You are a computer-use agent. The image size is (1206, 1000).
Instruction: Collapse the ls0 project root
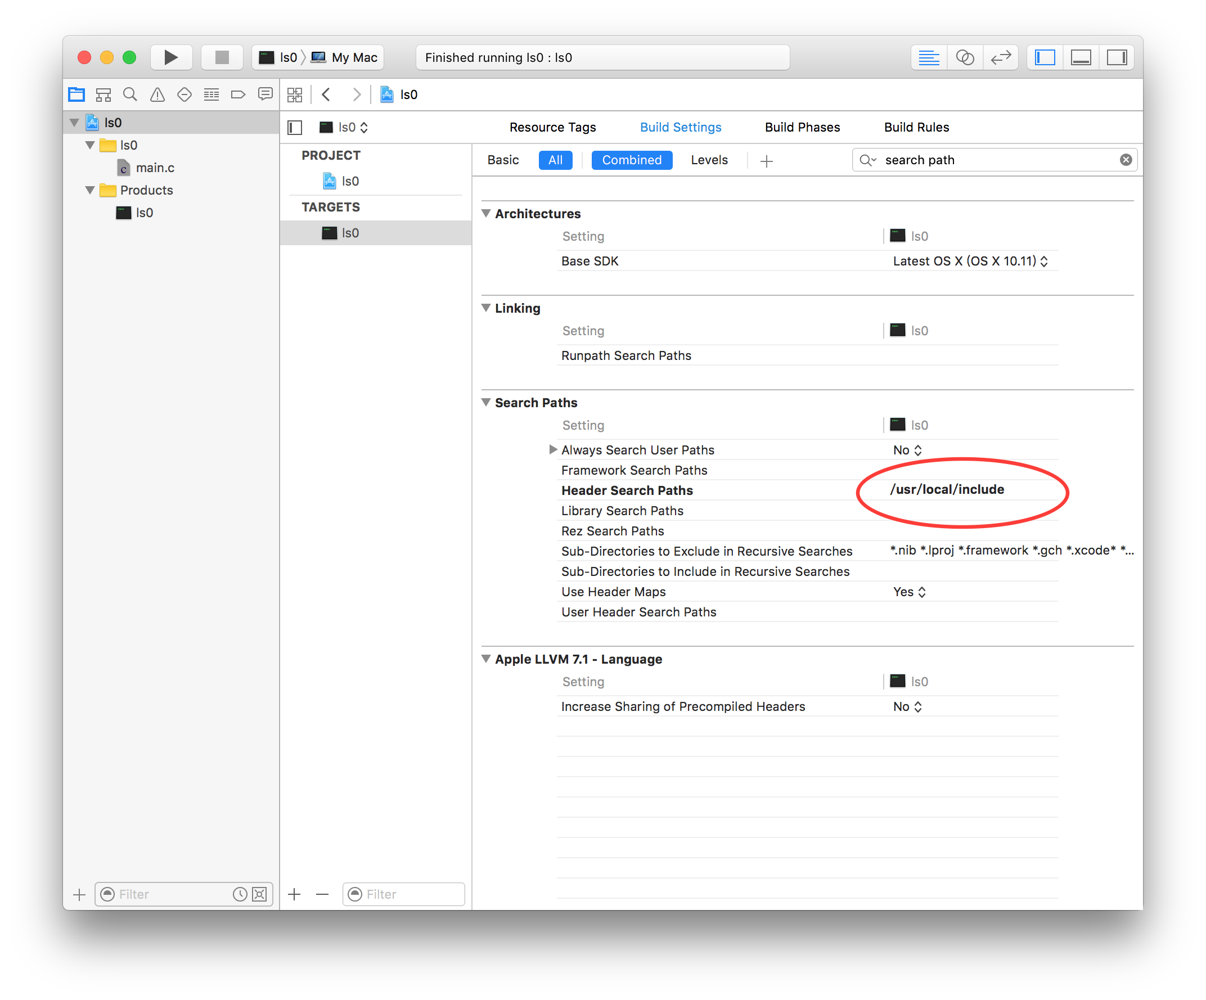tap(74, 122)
